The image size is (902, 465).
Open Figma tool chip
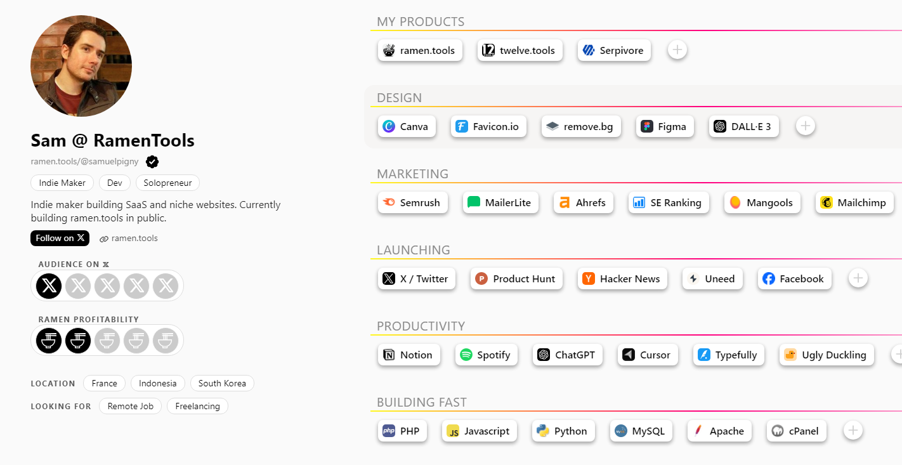[x=665, y=126]
